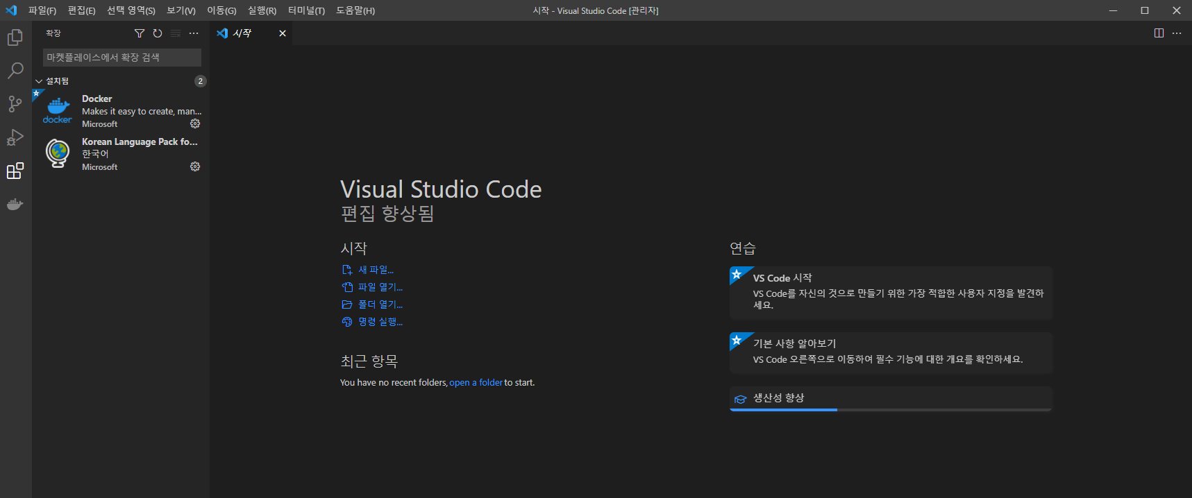Click the VS Code logo in title bar
Screen dimensions: 1192x498
[11, 10]
